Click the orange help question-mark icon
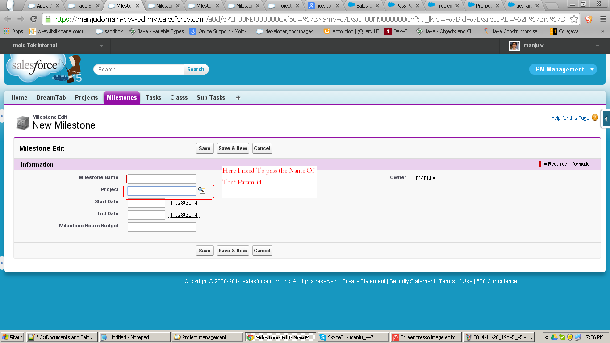The height and width of the screenshot is (343, 610). (x=595, y=117)
